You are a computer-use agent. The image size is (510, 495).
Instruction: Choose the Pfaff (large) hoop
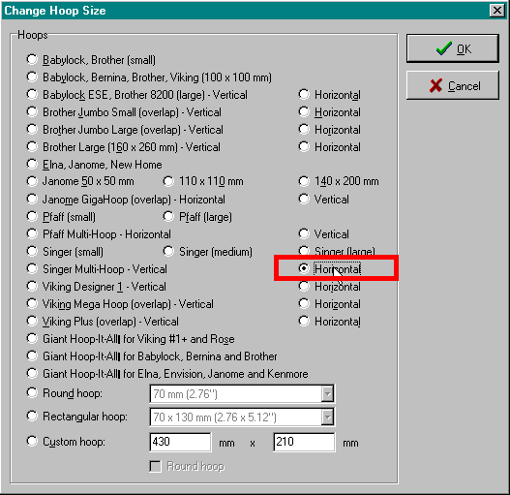pos(197,217)
